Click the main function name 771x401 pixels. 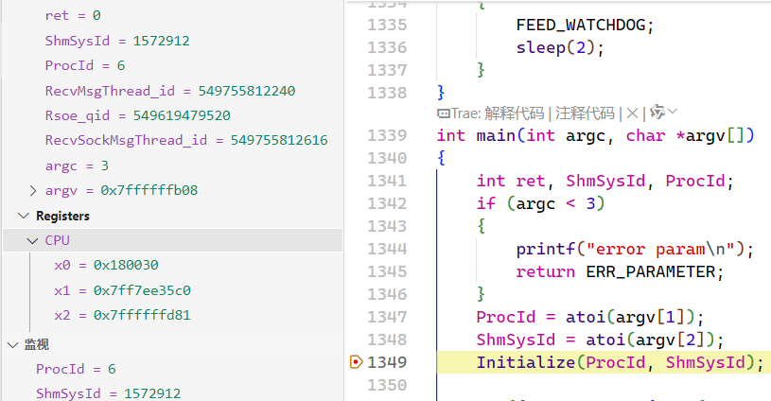496,135
